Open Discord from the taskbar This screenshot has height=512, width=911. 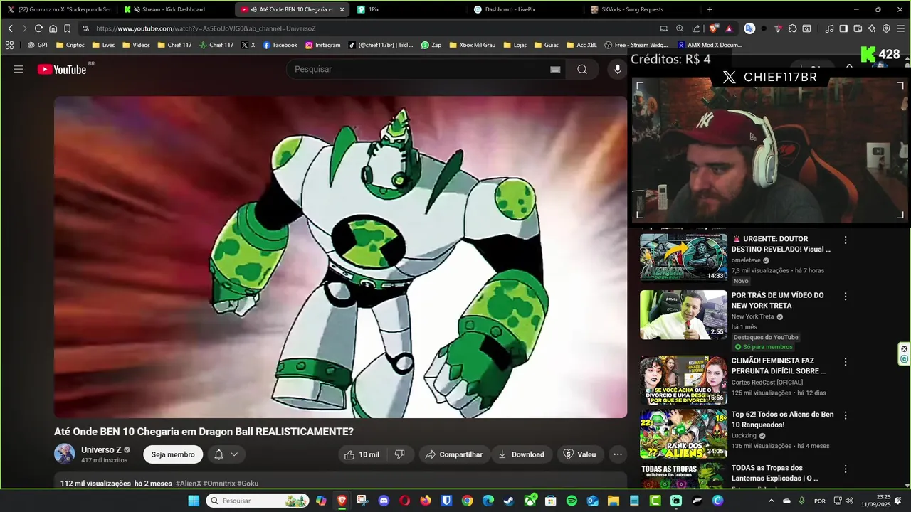coord(384,501)
